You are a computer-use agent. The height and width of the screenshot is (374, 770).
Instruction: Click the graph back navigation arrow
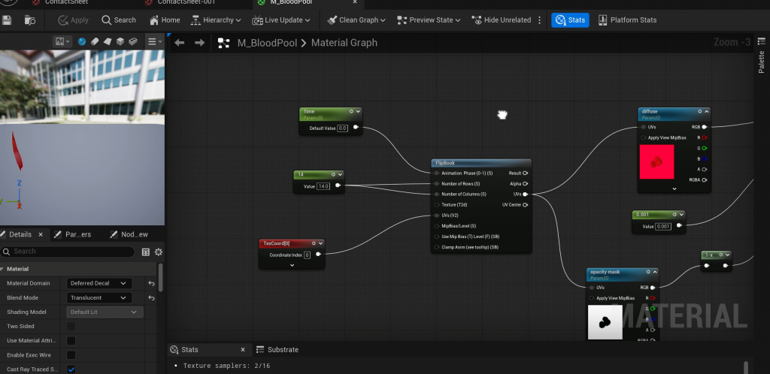179,43
